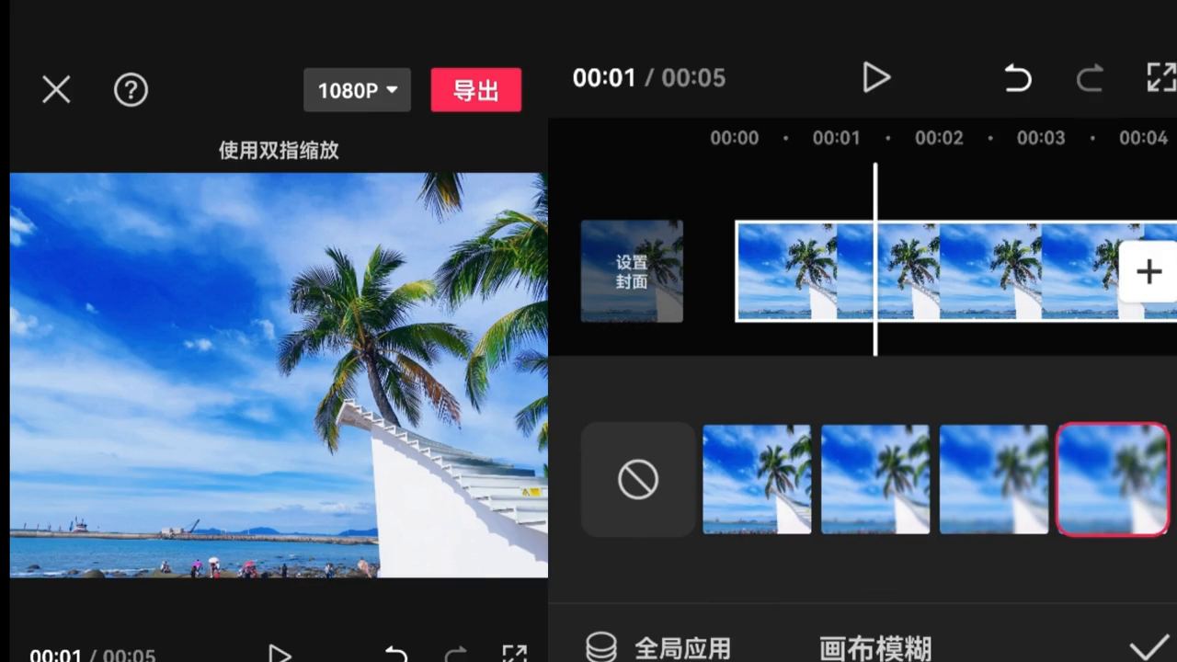Apply blur to all clips via 全局应用
Screen dimensions: 1177x662
658,648
